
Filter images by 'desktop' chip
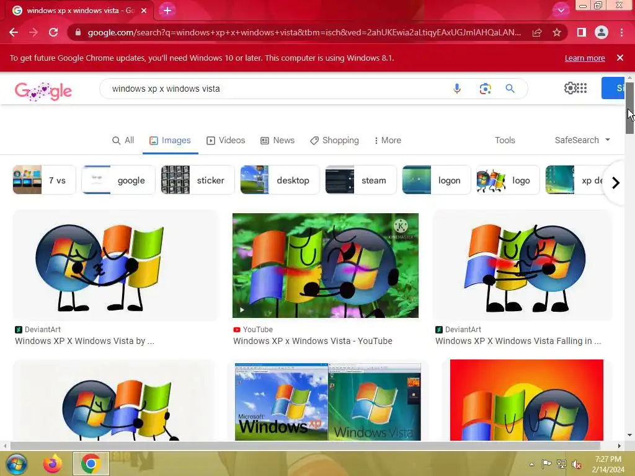point(280,180)
